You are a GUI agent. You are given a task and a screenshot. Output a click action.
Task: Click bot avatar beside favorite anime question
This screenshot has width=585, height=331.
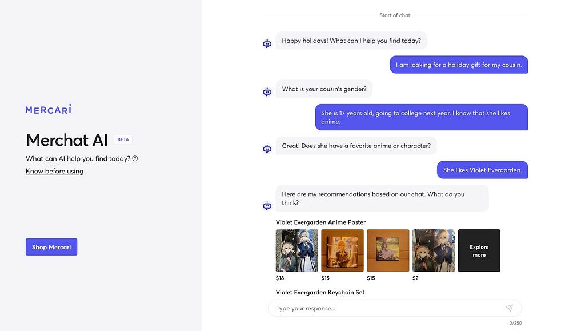pos(267,149)
